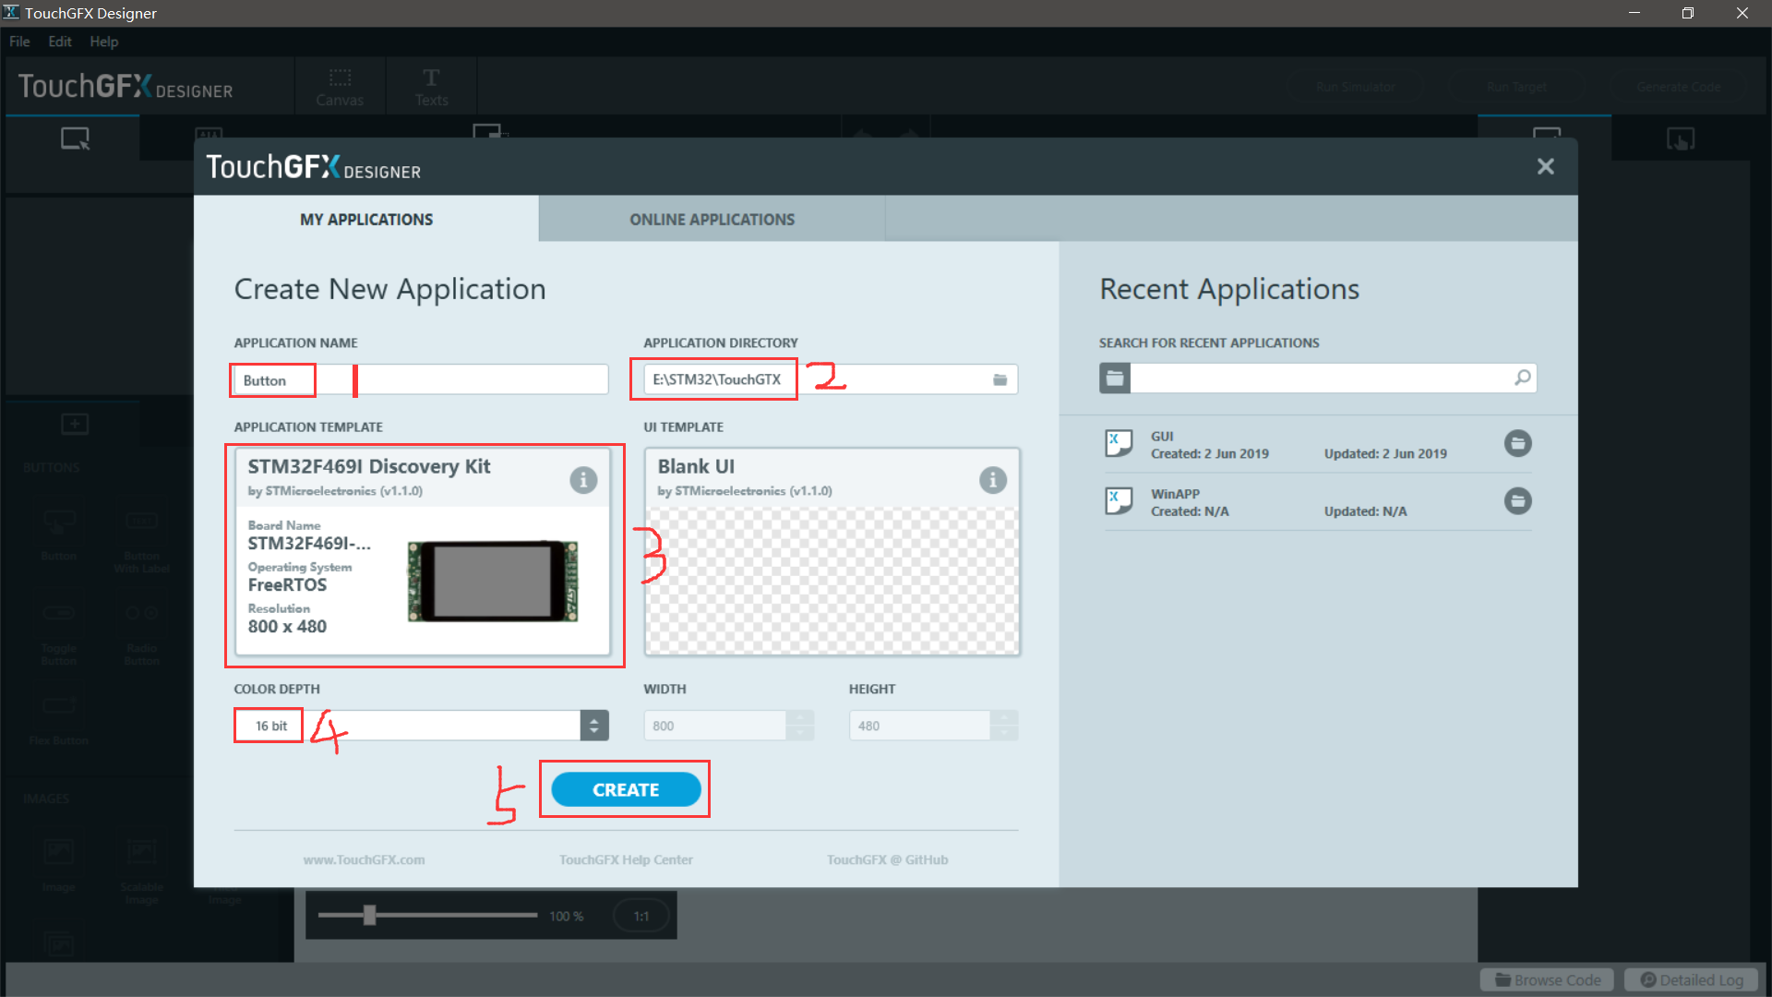Click info icon on Blank UI template
The height and width of the screenshot is (997, 1772).
[x=993, y=480]
